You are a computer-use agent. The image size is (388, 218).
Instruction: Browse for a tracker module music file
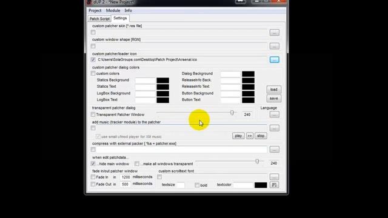[274, 128]
